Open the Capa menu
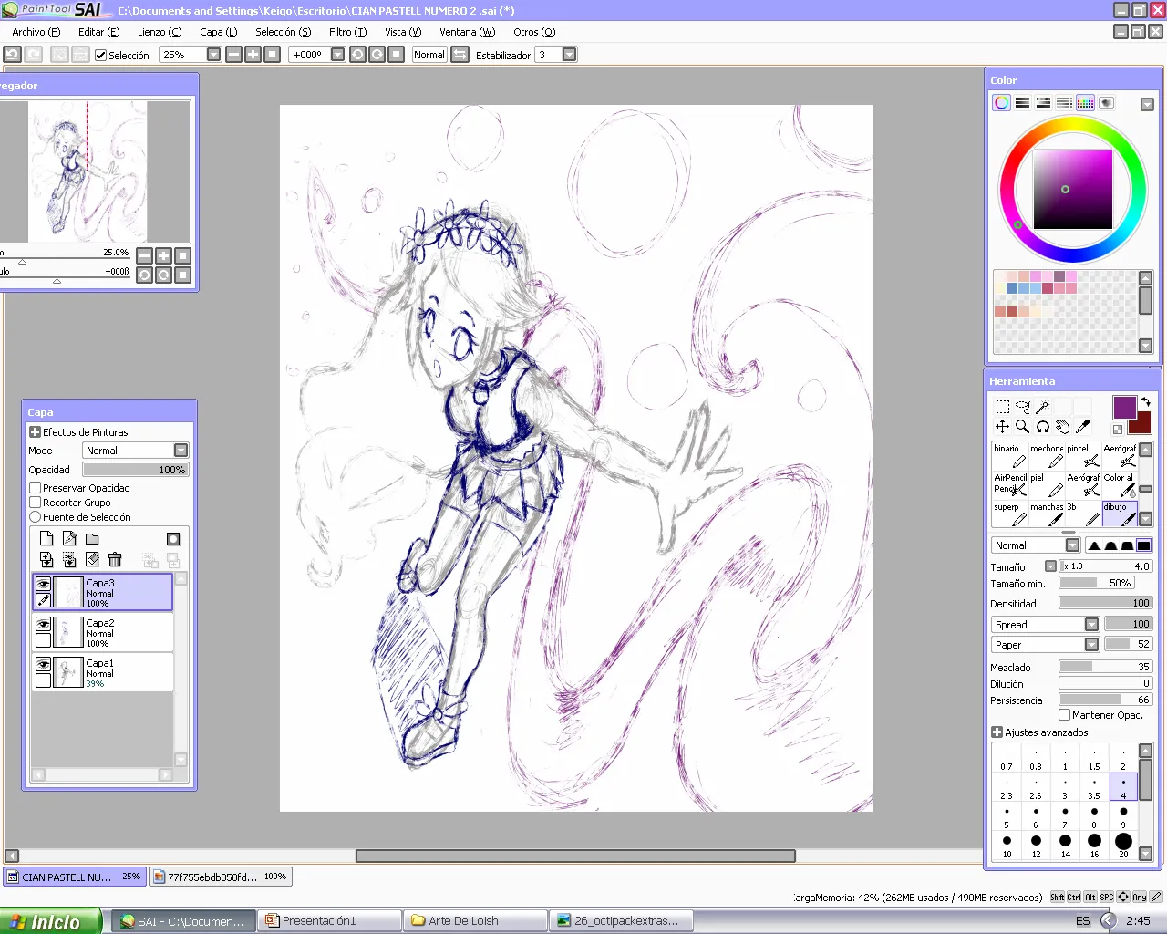Viewport: 1167px width, 934px height. [219, 32]
